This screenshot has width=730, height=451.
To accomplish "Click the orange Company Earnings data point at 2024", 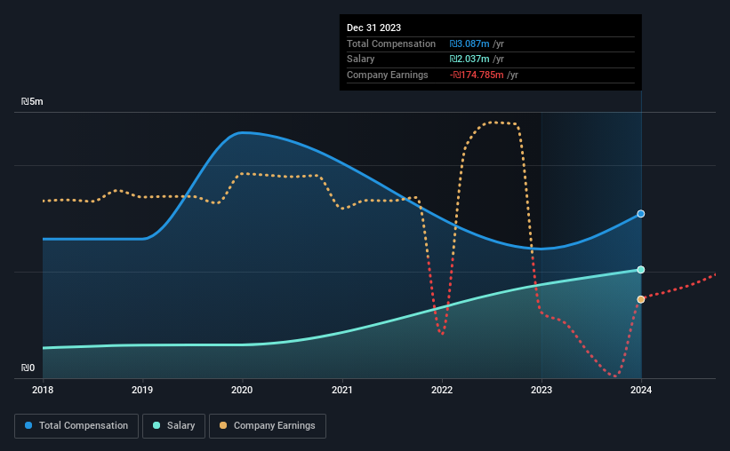I will pos(641,299).
